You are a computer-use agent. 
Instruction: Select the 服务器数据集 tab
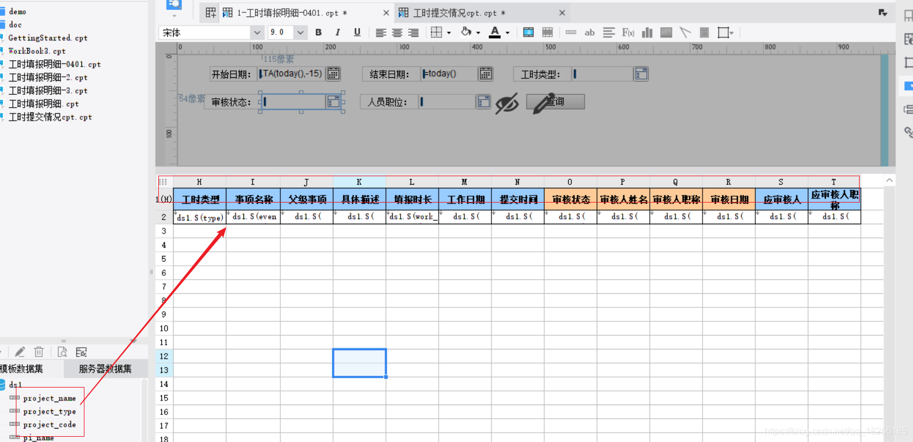(x=105, y=369)
